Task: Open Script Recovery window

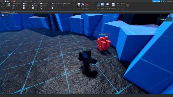Action: click(x=56, y=8)
